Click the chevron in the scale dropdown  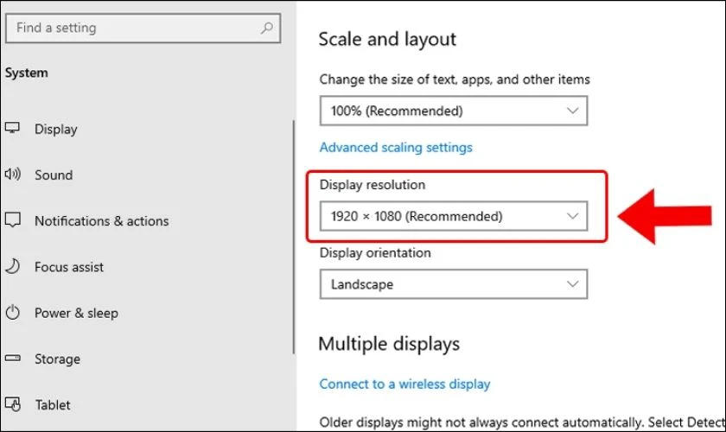click(573, 111)
